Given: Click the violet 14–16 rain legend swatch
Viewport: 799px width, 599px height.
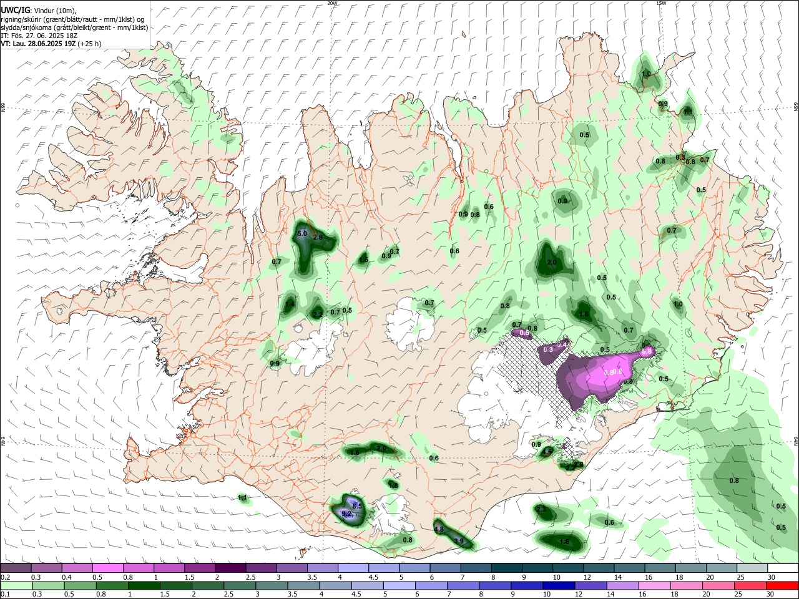Looking at the screenshot, I should (623, 585).
